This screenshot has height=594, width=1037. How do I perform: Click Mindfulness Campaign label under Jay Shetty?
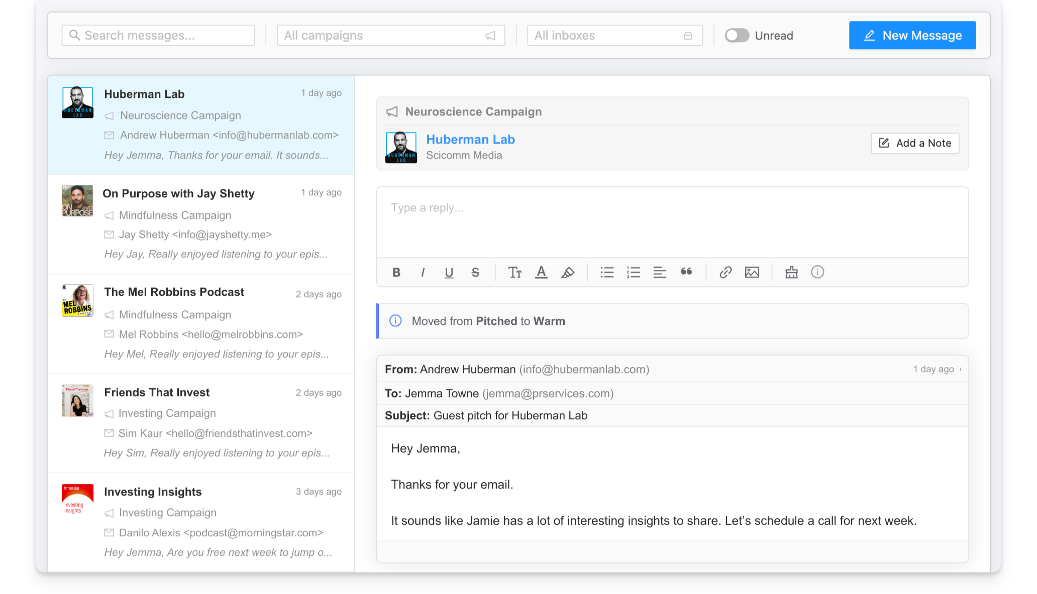pyautogui.click(x=175, y=215)
